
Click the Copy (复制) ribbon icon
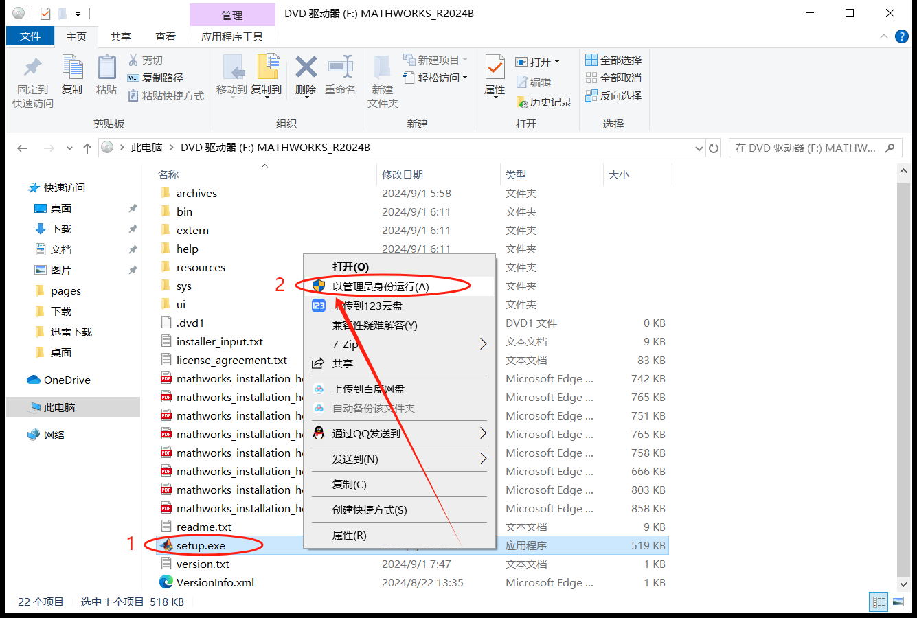point(72,68)
